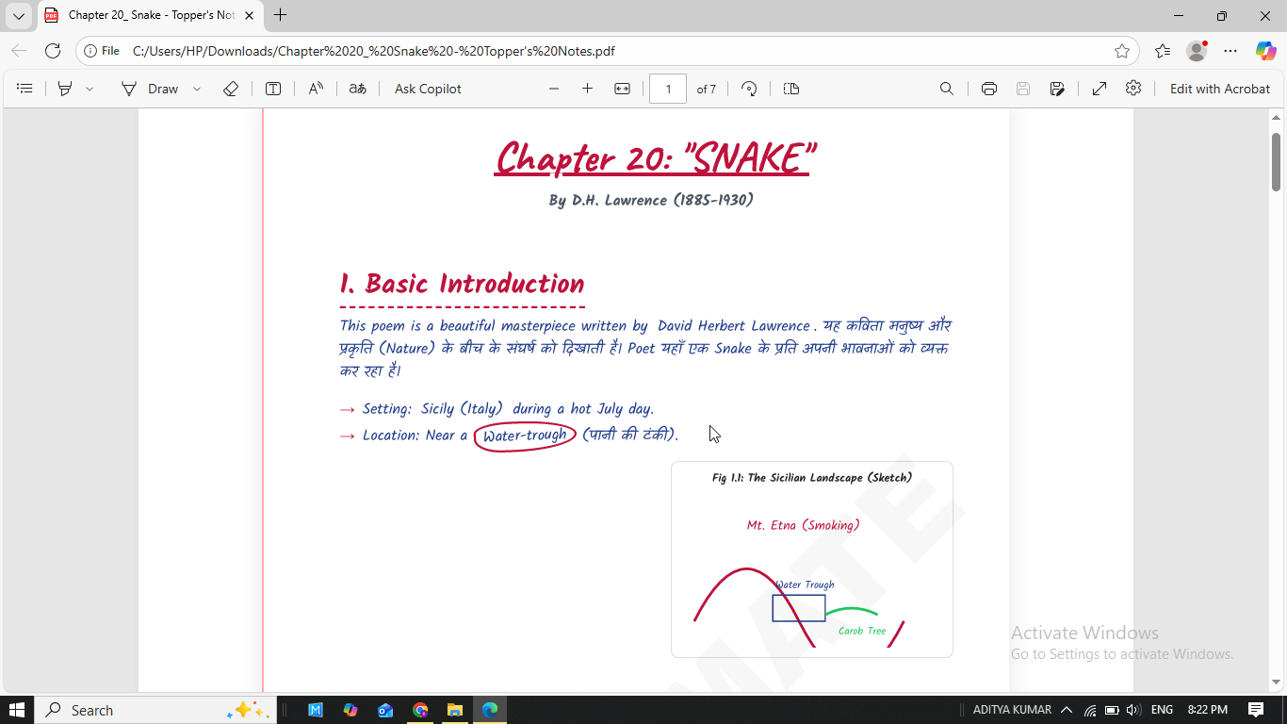Click the Ask Copilot button
1287x724 pixels.
[x=428, y=89]
